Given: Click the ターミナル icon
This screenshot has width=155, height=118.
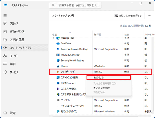Looking at the screenshot, I should tap(58, 100).
